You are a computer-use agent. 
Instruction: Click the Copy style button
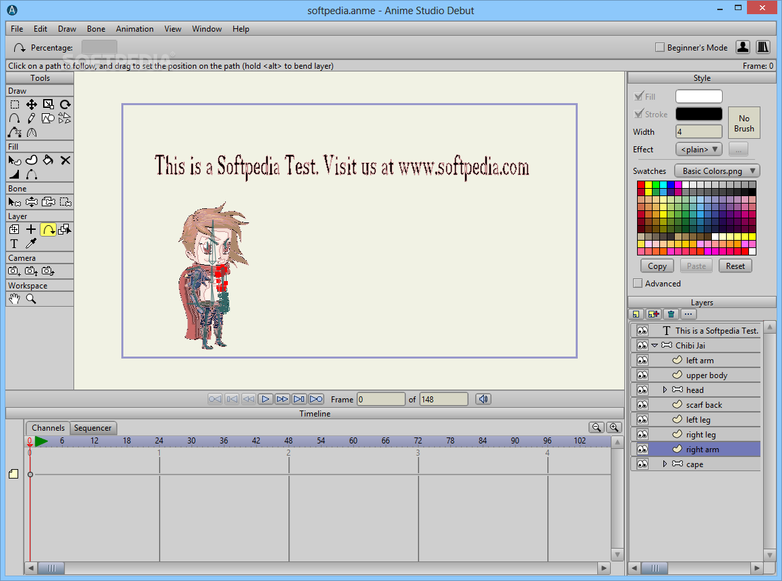657,266
